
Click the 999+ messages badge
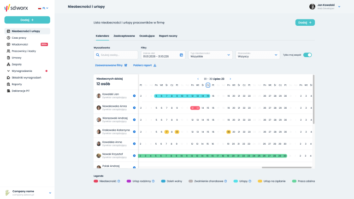[44, 44]
